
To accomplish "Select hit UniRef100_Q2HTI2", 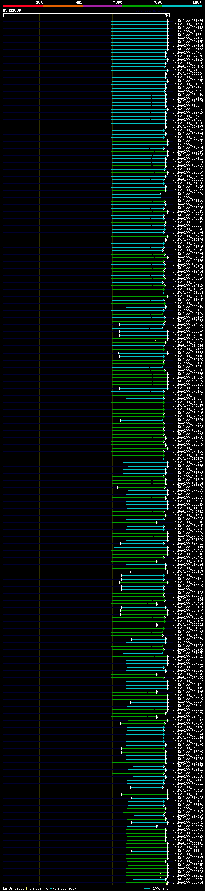I will [x=188, y=28].
